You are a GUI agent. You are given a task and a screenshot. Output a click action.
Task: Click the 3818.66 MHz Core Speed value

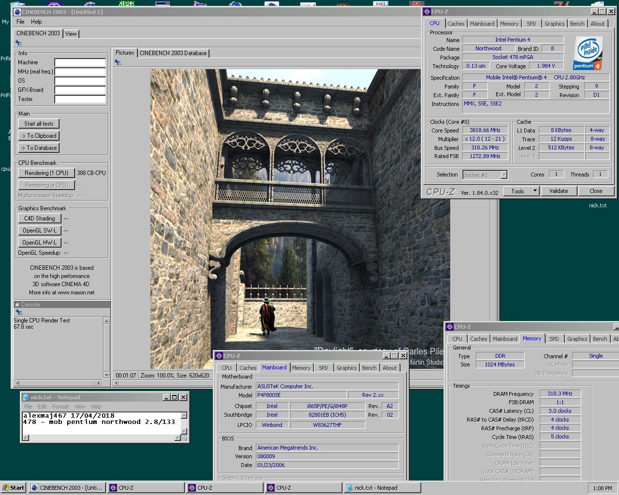(x=485, y=130)
